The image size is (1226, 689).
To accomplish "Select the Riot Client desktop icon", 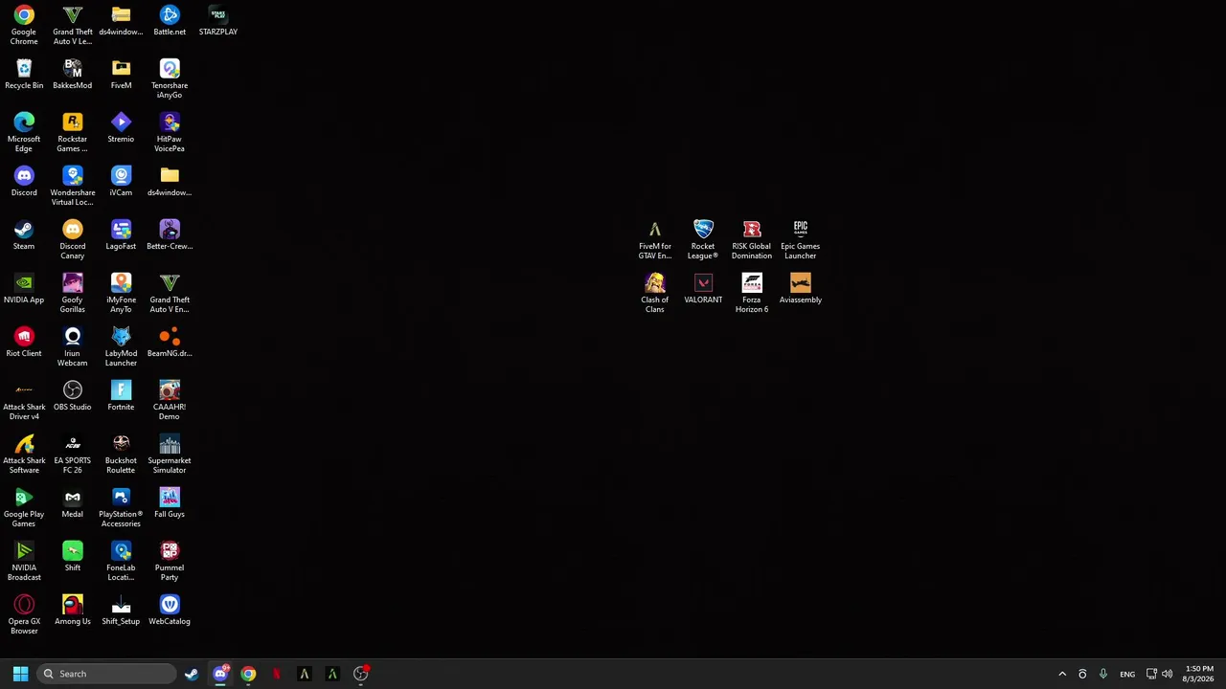I will click(x=24, y=342).
